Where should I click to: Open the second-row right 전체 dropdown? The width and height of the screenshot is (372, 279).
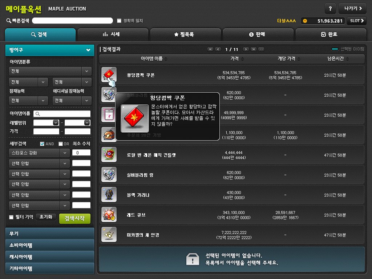[x=72, y=82]
